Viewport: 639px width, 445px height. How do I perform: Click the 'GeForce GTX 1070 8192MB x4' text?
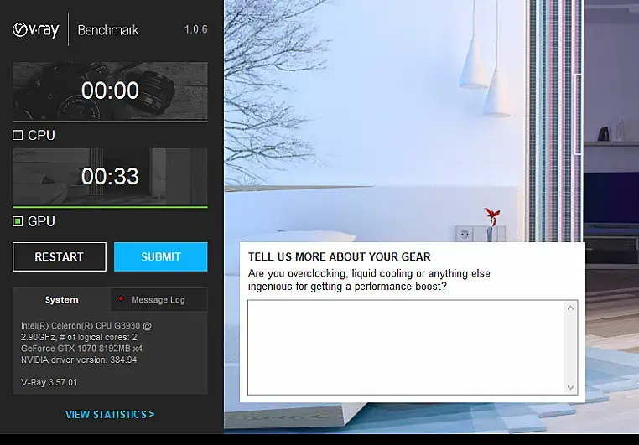82,349
